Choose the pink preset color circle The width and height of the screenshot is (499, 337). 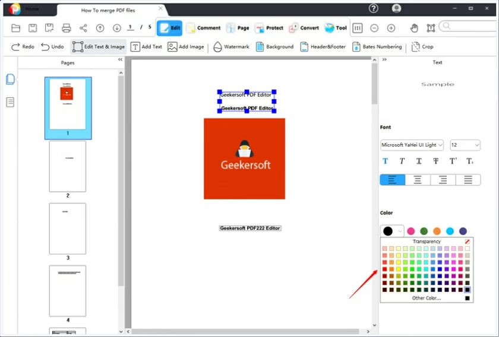point(411,231)
